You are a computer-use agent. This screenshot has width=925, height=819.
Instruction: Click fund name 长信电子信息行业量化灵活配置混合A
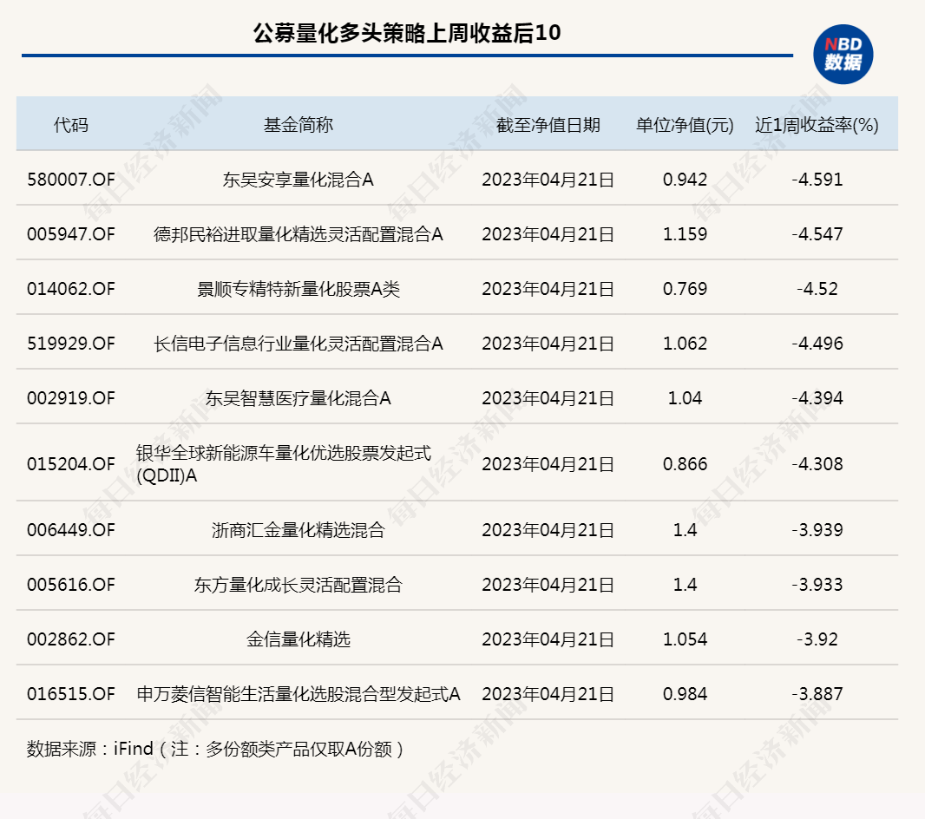point(298,344)
